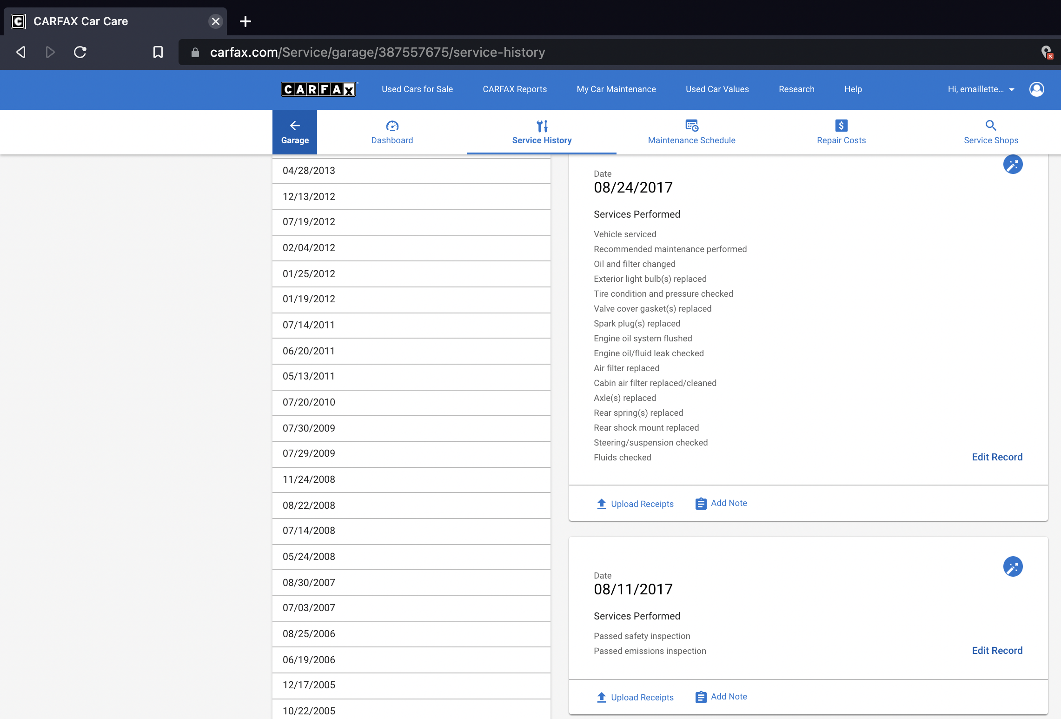Add Note to the 08/24/2017 record

point(721,503)
